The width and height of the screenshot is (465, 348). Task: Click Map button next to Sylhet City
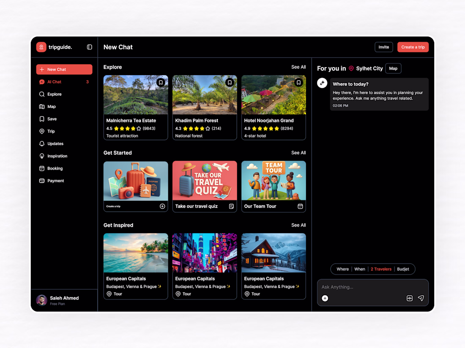(393, 68)
